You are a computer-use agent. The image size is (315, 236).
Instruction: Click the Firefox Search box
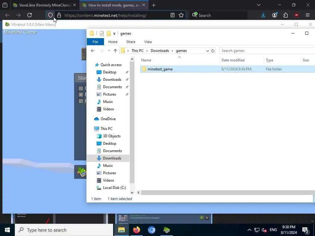(218, 15)
